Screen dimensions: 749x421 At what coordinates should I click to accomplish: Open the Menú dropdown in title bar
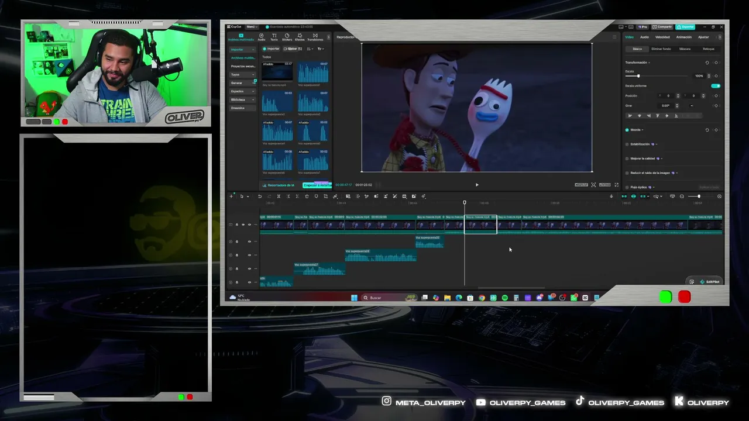[252, 27]
